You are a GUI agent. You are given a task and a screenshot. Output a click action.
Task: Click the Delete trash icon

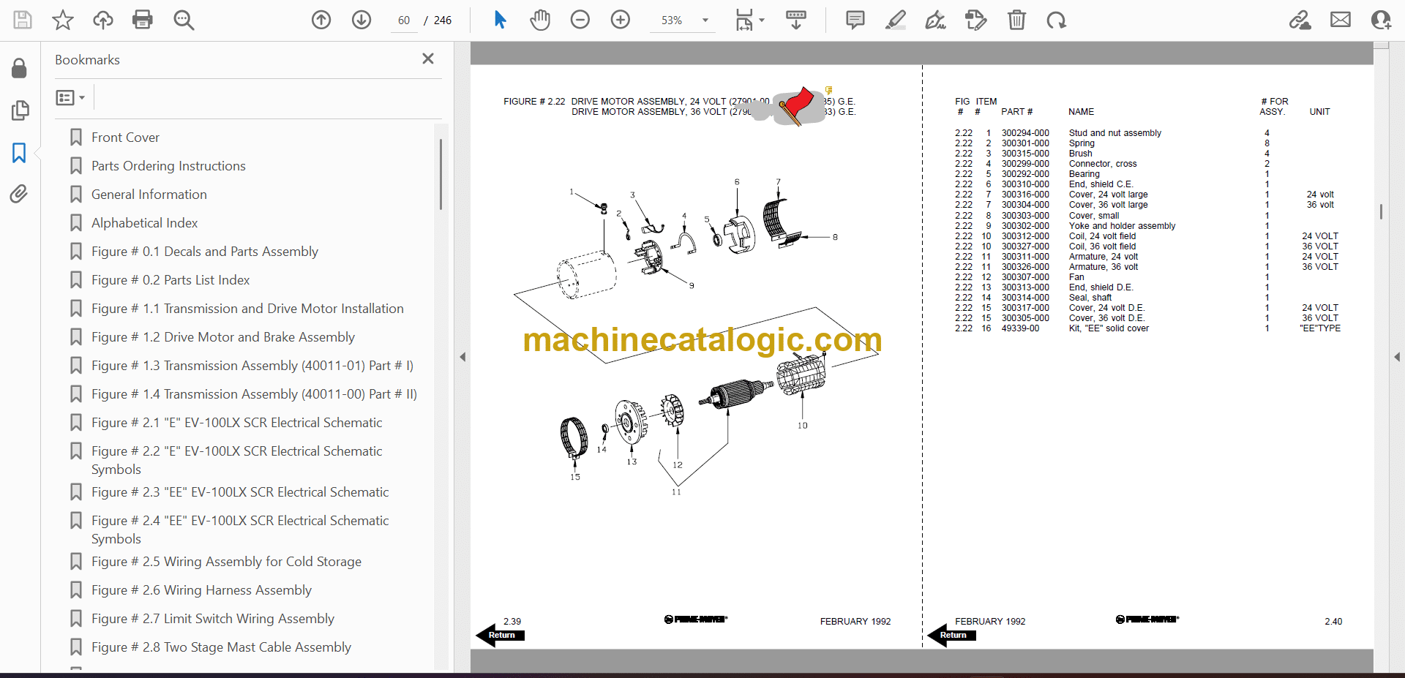tap(1016, 20)
